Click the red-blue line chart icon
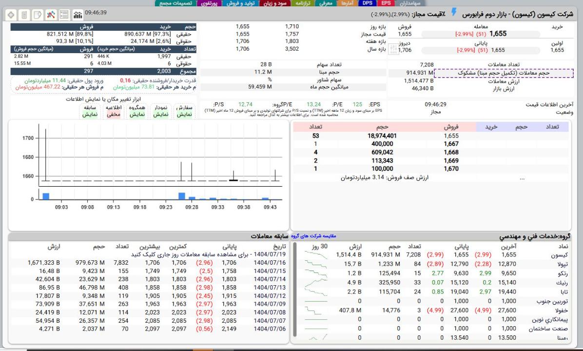Screen dimensions: 583x351 click(52, 16)
